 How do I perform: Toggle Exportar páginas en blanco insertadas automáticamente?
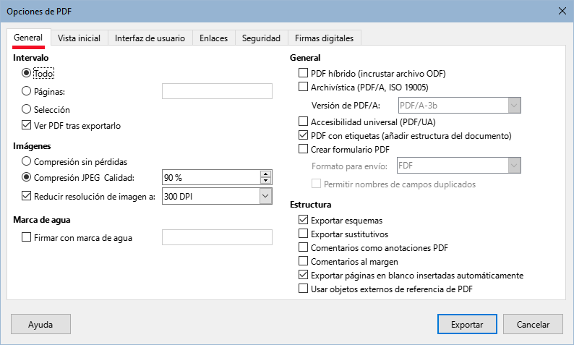[x=303, y=275]
